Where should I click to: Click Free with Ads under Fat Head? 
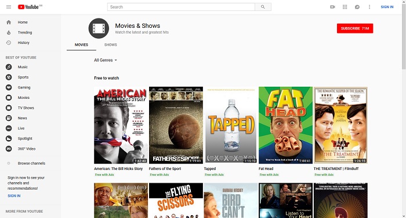(x=269, y=175)
